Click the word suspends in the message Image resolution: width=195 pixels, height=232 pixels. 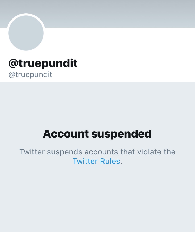pos(64,152)
